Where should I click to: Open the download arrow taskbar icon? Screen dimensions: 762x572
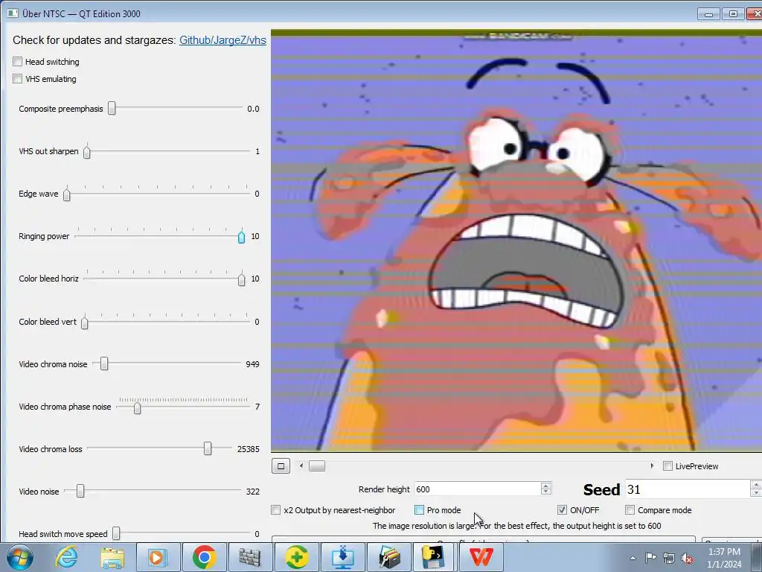point(342,557)
